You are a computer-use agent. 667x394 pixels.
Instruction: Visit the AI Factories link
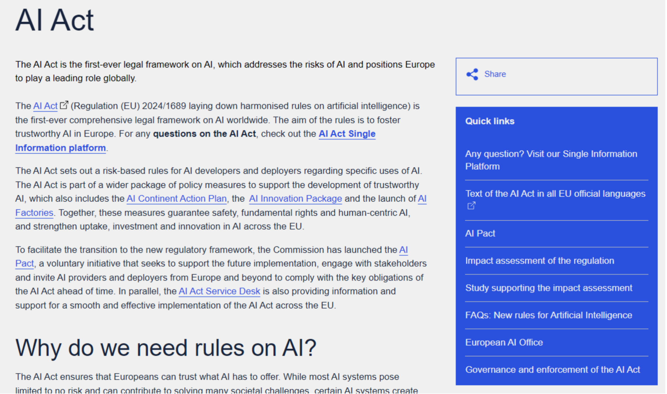[34, 213]
